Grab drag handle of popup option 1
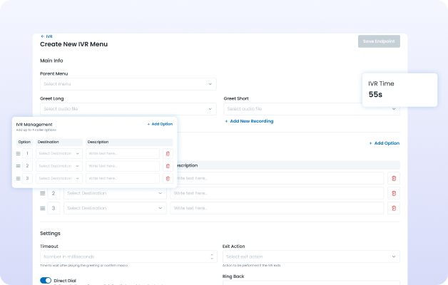Screen dimensions: 448x285 pyautogui.click(x=19, y=153)
